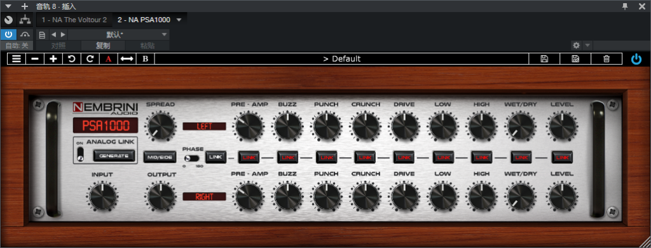Open the 默认 preset dropdown

point(119,34)
